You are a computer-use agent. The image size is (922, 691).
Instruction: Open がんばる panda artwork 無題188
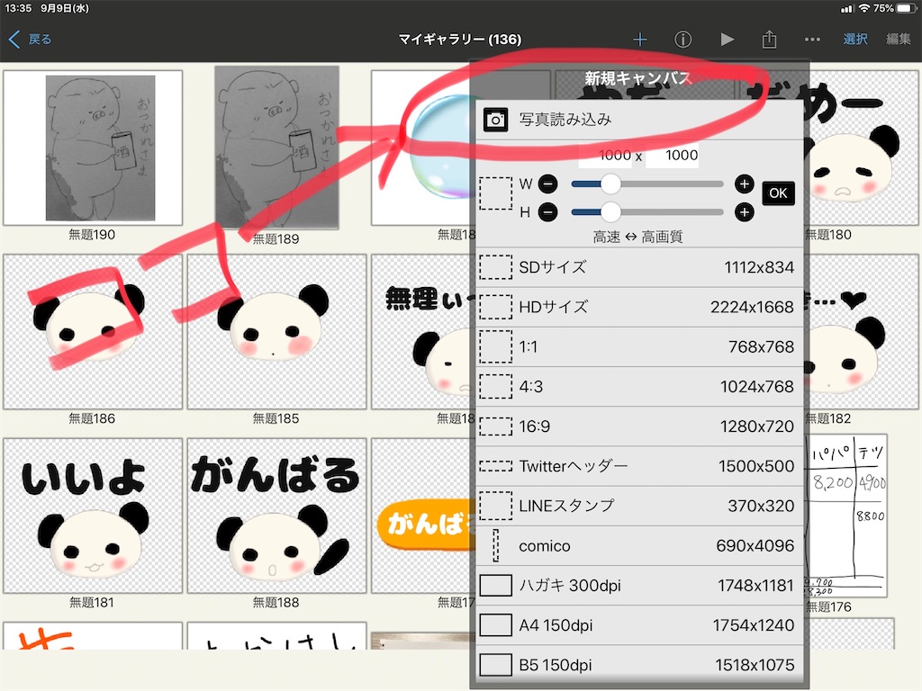(x=277, y=516)
